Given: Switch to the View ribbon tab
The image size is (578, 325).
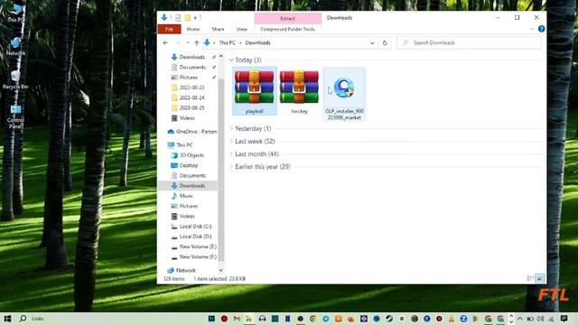Looking at the screenshot, I should (x=242, y=29).
